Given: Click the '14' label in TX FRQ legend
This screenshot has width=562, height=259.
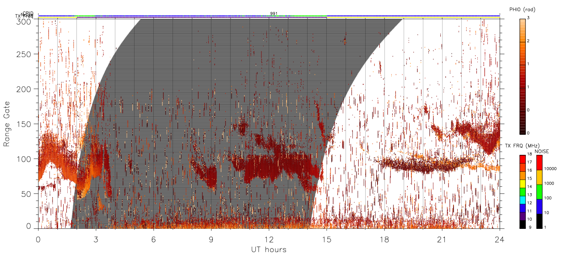Looking at the screenshot, I should click(530, 187).
